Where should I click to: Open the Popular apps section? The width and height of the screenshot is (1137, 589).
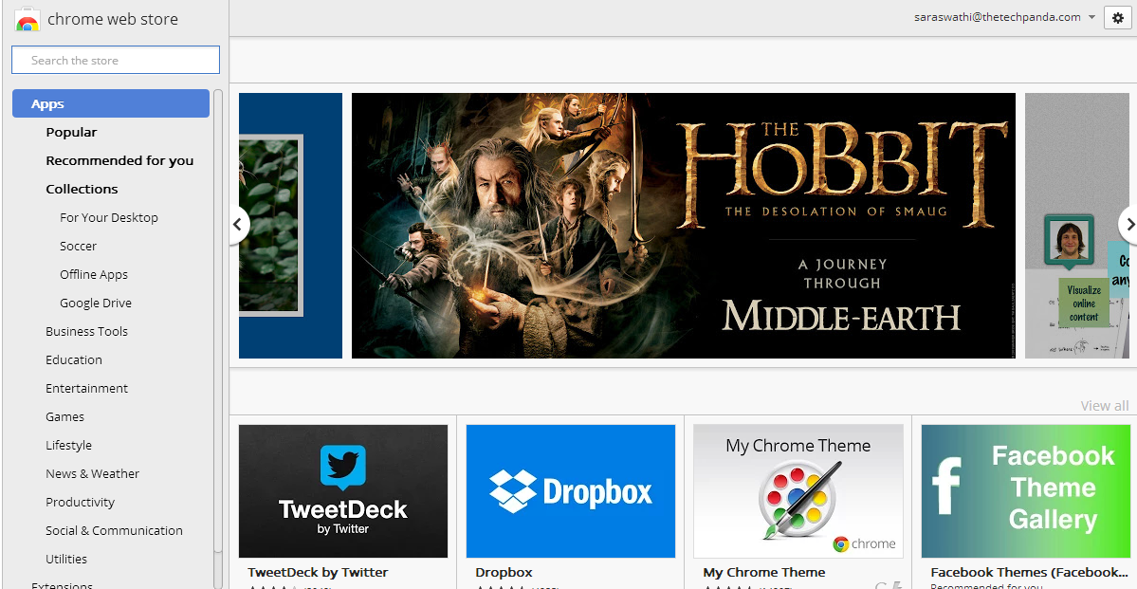tap(71, 132)
